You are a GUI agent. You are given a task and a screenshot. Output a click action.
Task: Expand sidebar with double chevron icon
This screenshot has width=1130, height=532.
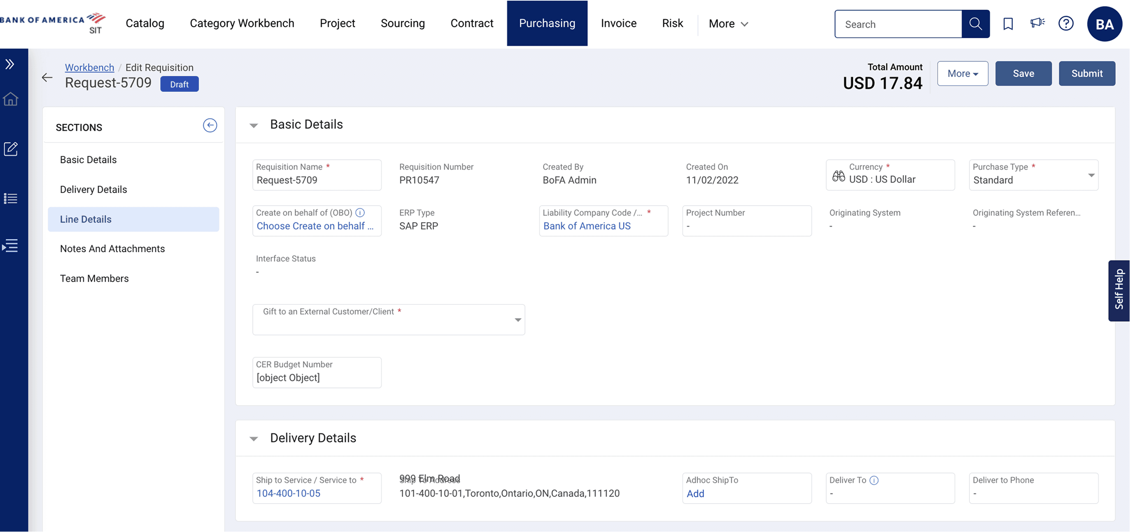pos(10,65)
